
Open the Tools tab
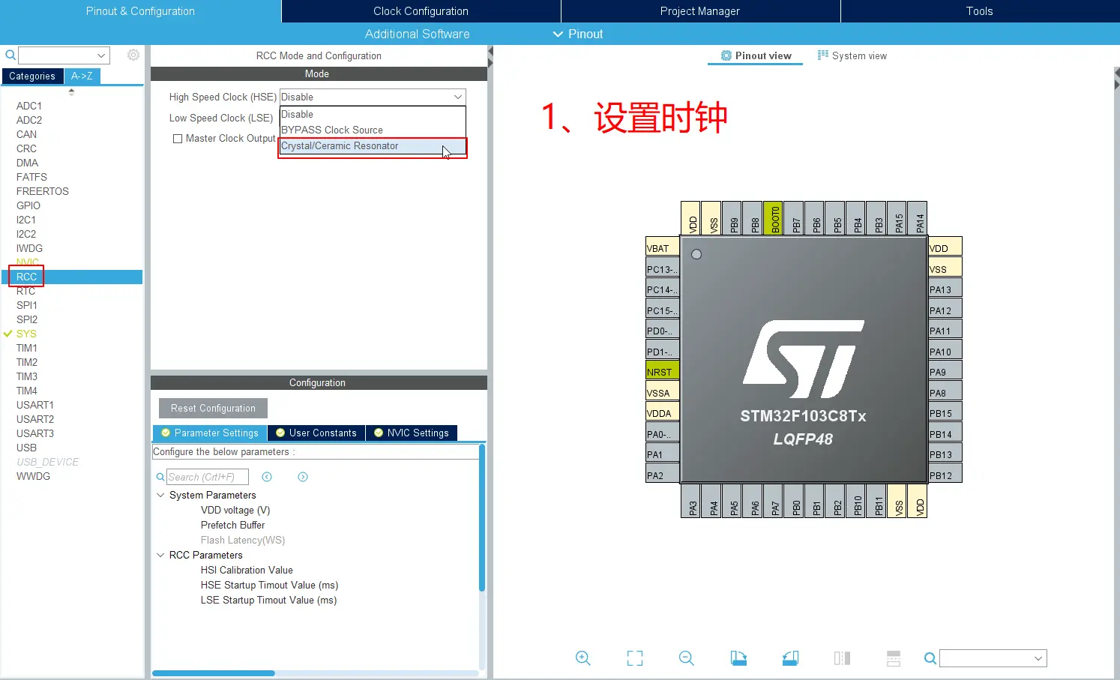pyautogui.click(x=980, y=11)
